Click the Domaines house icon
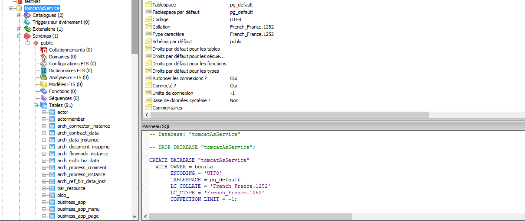Viewport: 525px width, 222px height. point(43,57)
